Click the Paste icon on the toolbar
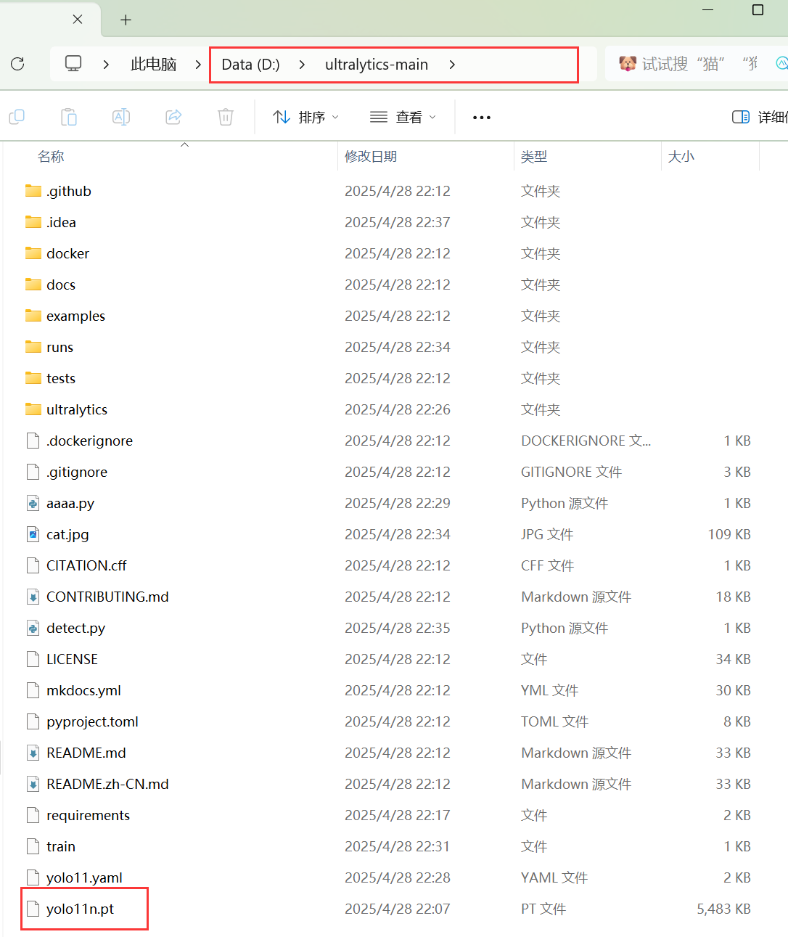The width and height of the screenshot is (788, 937). (x=69, y=116)
